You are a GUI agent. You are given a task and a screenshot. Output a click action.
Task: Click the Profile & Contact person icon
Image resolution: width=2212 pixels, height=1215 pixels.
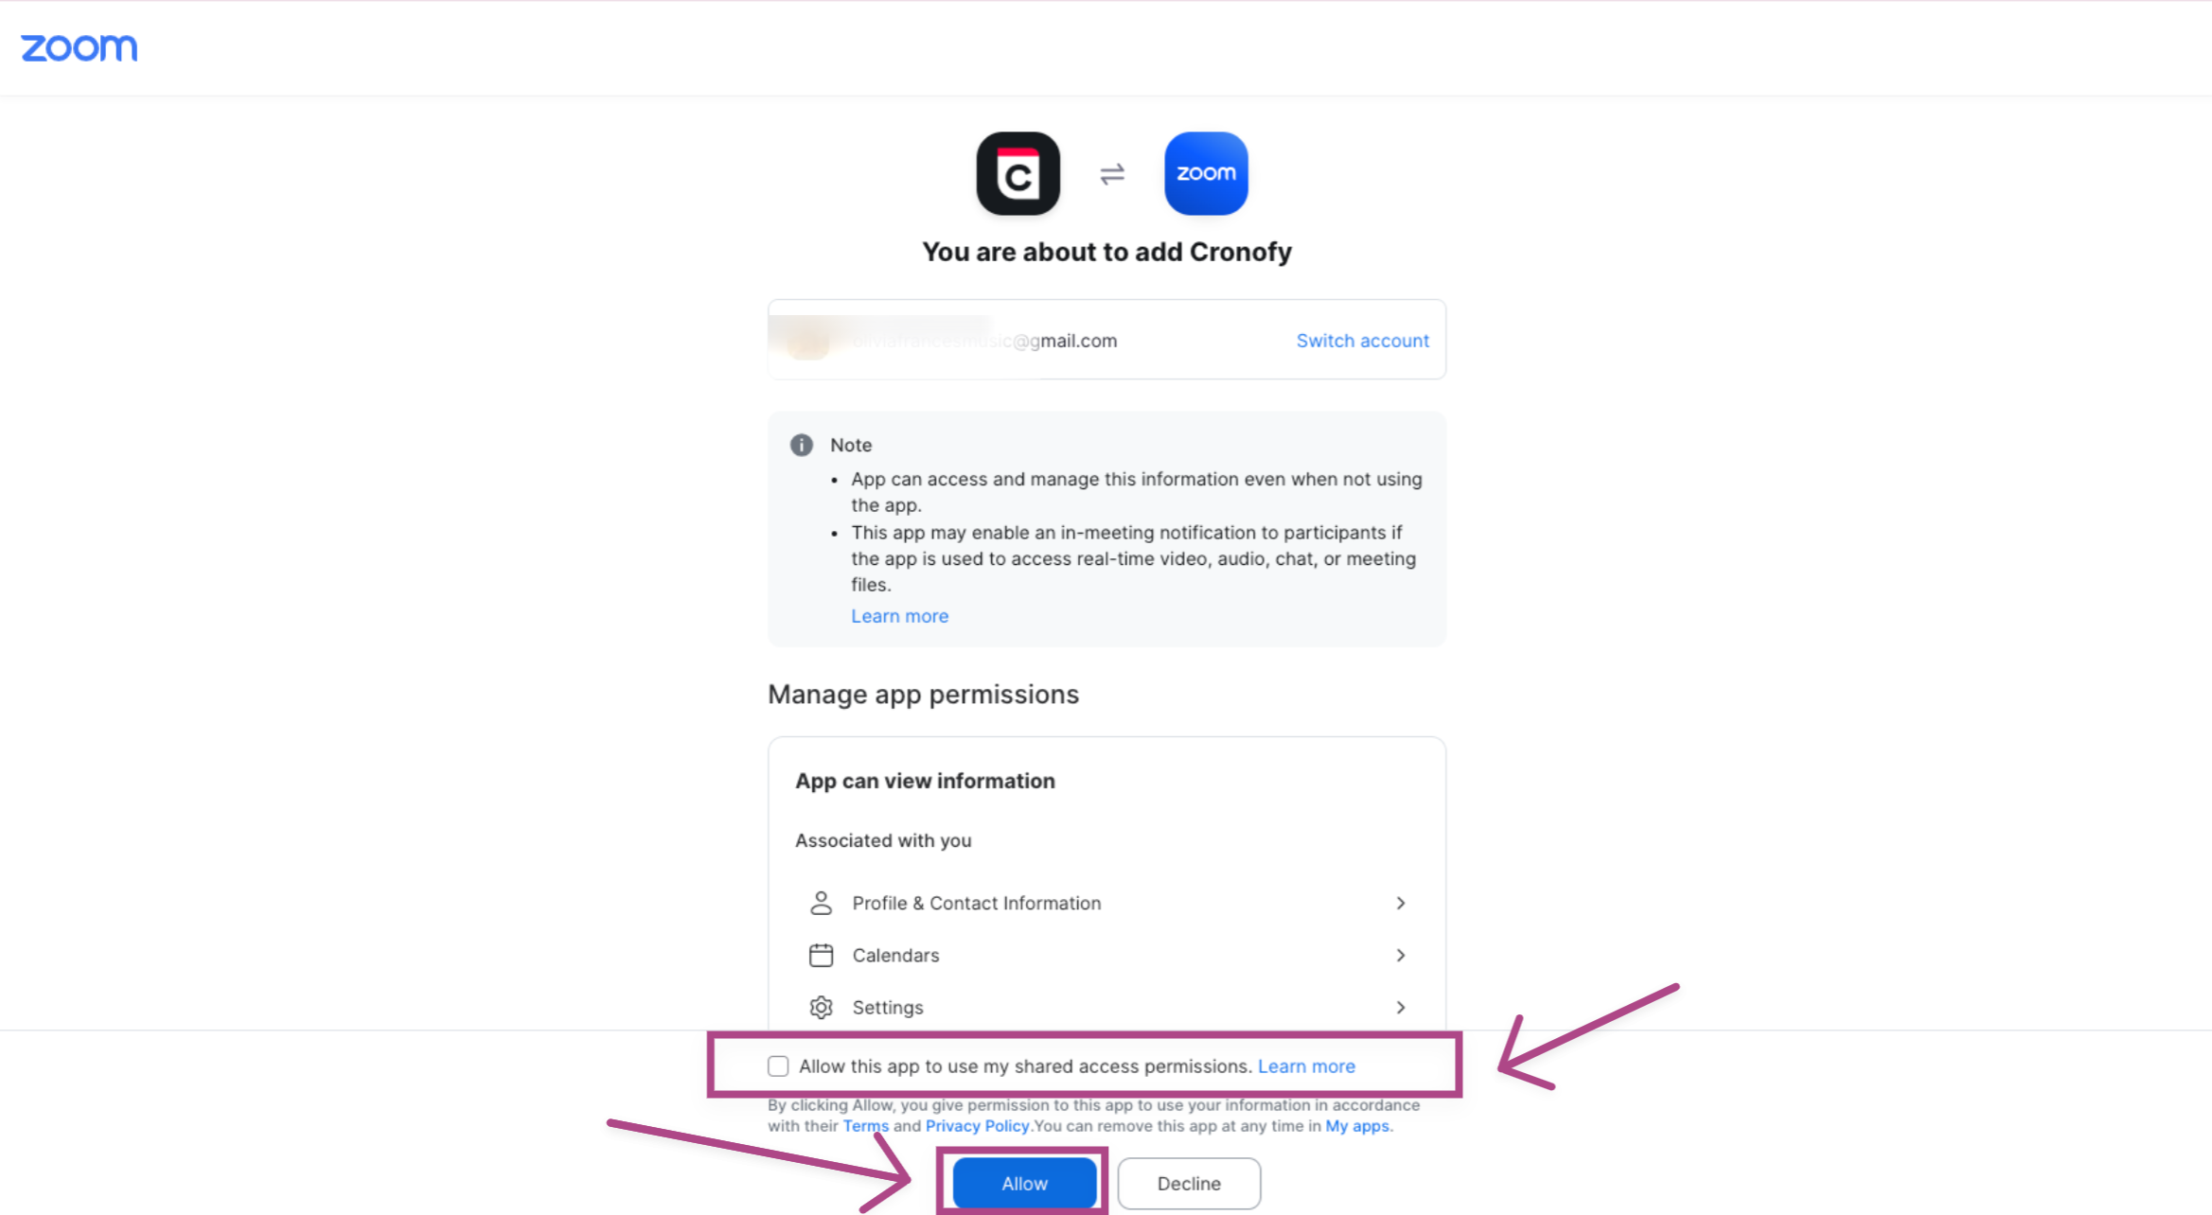[x=821, y=903]
